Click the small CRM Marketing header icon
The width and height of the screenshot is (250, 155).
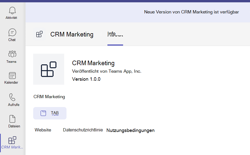(x=39, y=34)
